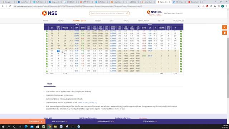This screenshot has height=129, width=229.
Task: Open the Windows Start menu
Action: pos(3,126)
